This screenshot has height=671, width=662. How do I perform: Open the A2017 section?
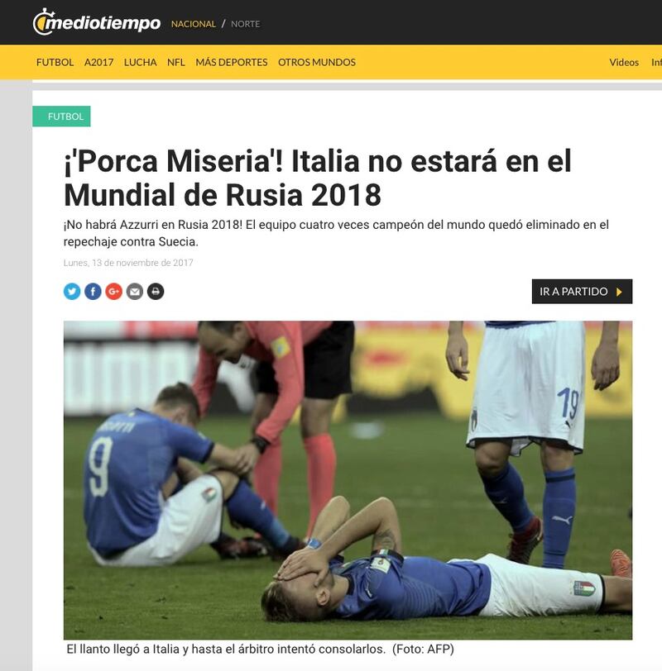click(x=99, y=62)
